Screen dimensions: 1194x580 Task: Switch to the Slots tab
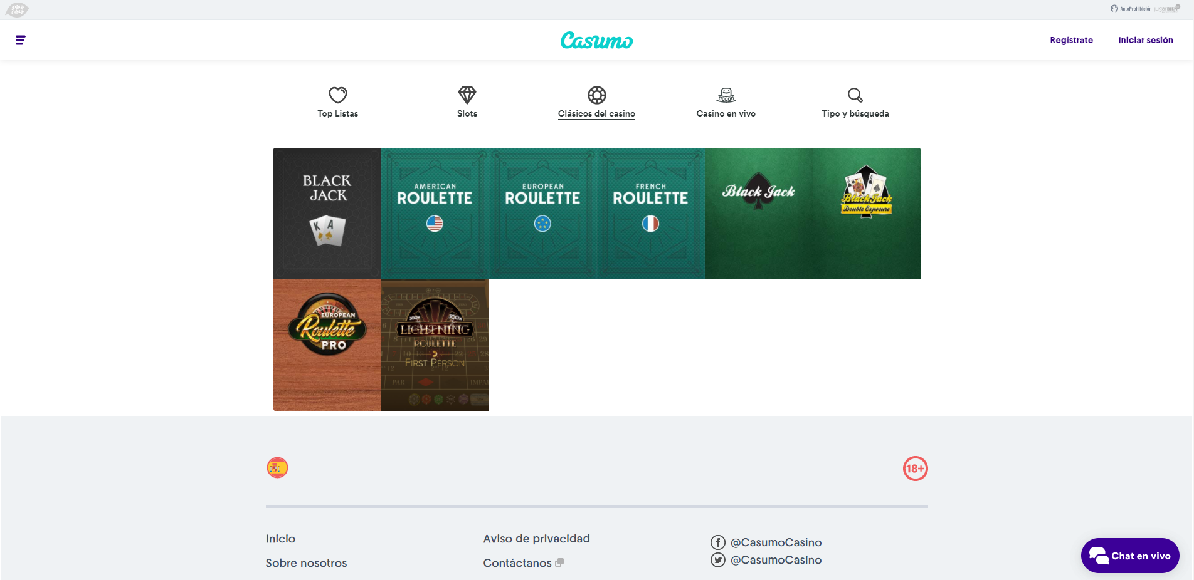tap(467, 114)
